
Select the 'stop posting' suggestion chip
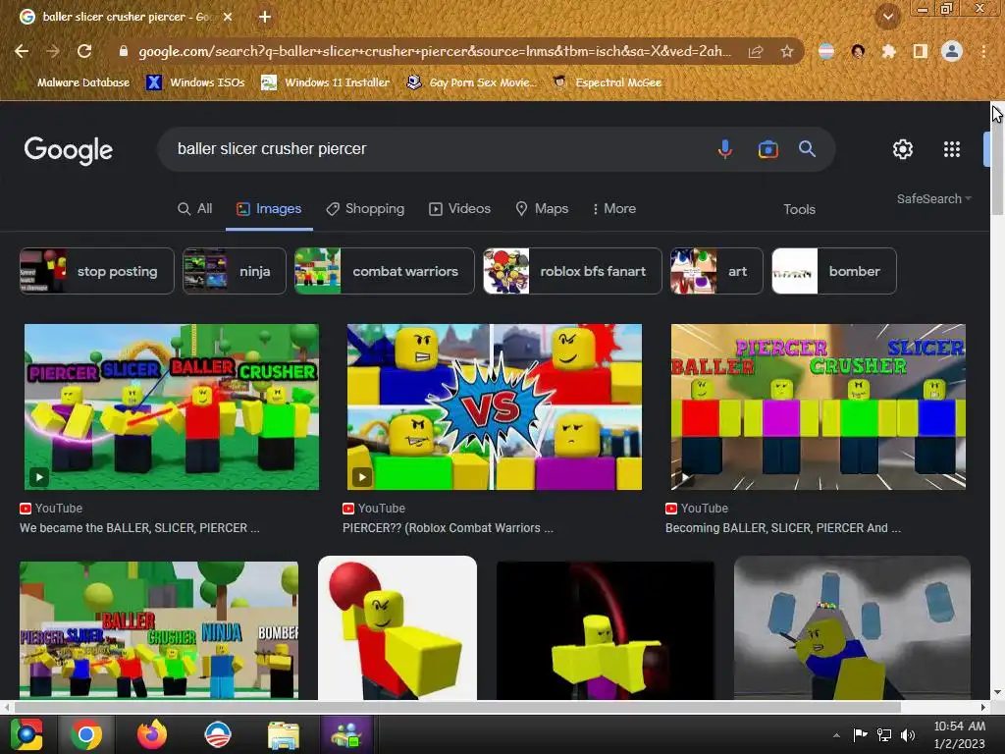tap(97, 271)
